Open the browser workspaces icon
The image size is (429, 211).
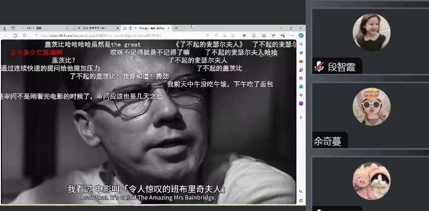click(x=13, y=28)
